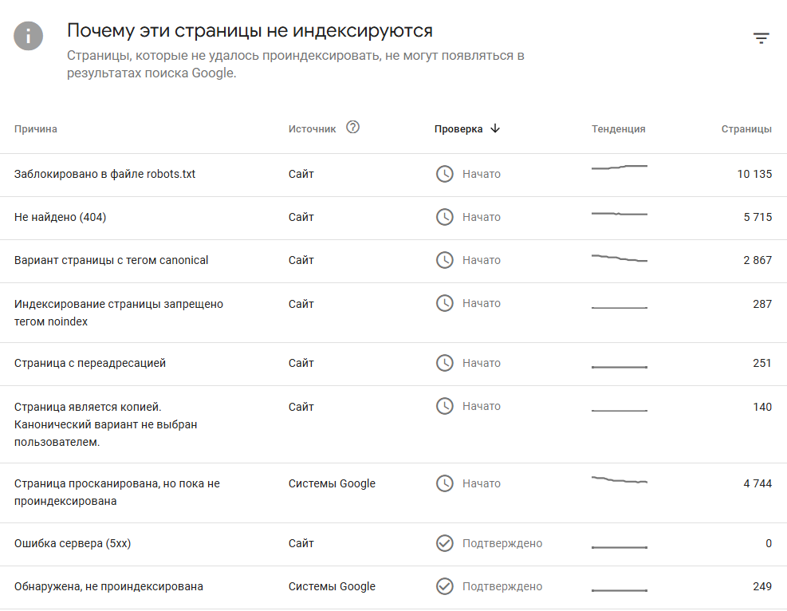This screenshot has width=787, height=611.
Task: Click the clock icon in robots.txt row
Action: (x=444, y=174)
